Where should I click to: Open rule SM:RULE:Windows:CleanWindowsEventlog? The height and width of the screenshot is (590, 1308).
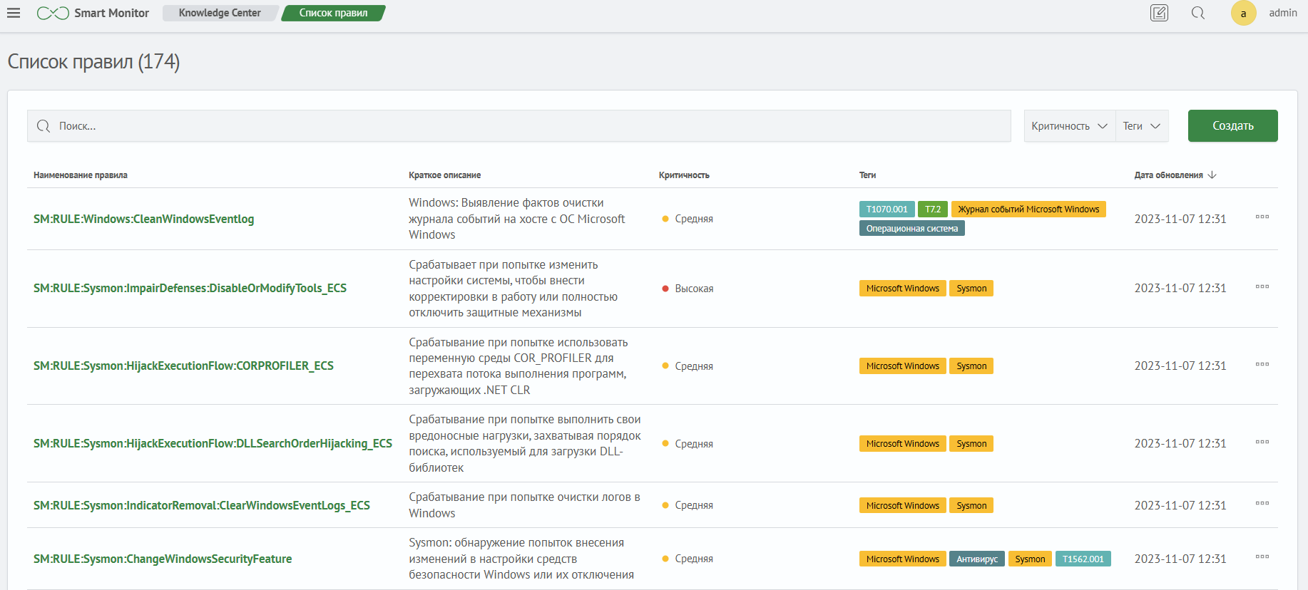point(143,219)
